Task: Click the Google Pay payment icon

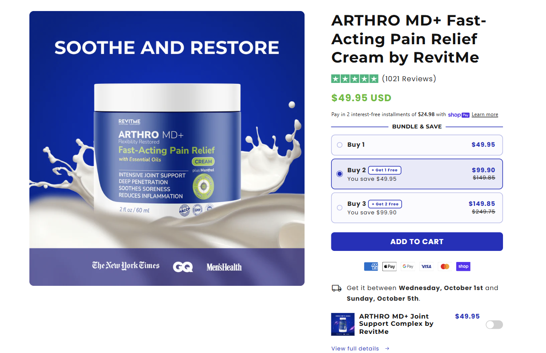Action: click(408, 267)
